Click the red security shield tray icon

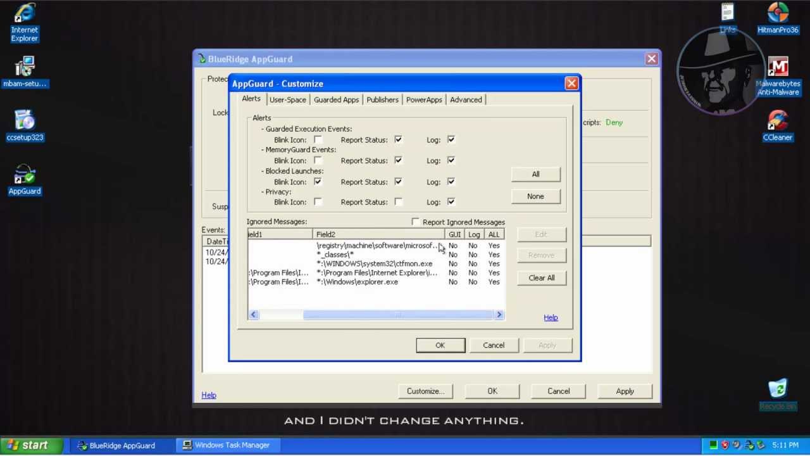725,445
